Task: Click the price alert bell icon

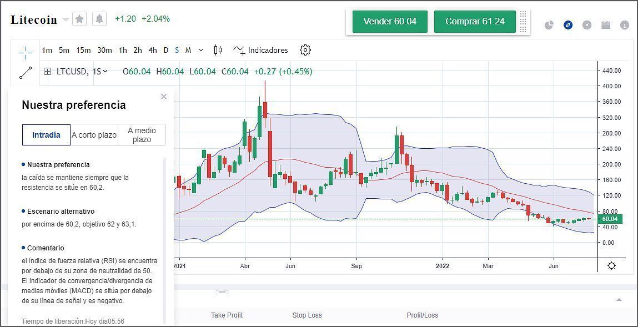Action: 99,19
